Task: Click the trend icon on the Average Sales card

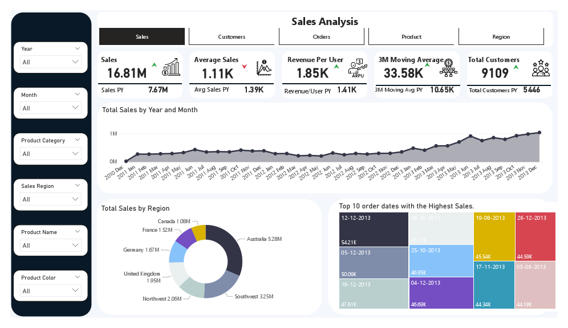Action: (265, 67)
